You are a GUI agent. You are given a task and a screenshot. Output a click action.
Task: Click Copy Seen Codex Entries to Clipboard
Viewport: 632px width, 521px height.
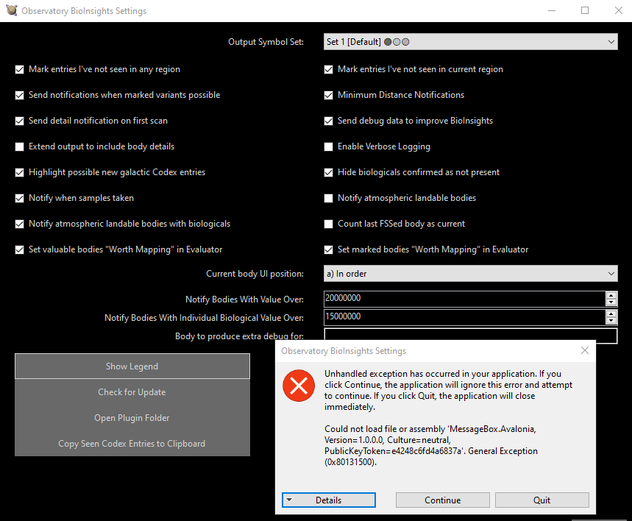[x=132, y=444]
